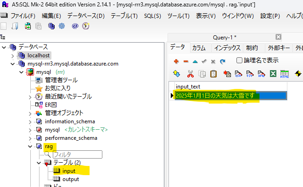Switch to the インデックス tab
The width and height of the screenshot is (303, 187).
point(227,48)
